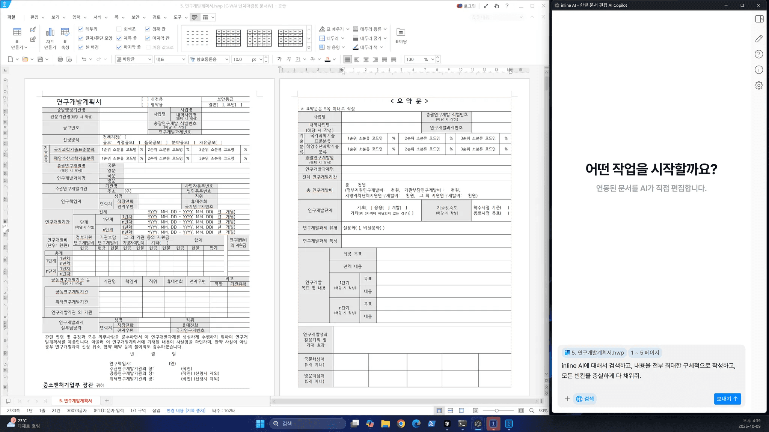
Task: Click the 차트 만들기 chart icon
Action: click(50, 38)
